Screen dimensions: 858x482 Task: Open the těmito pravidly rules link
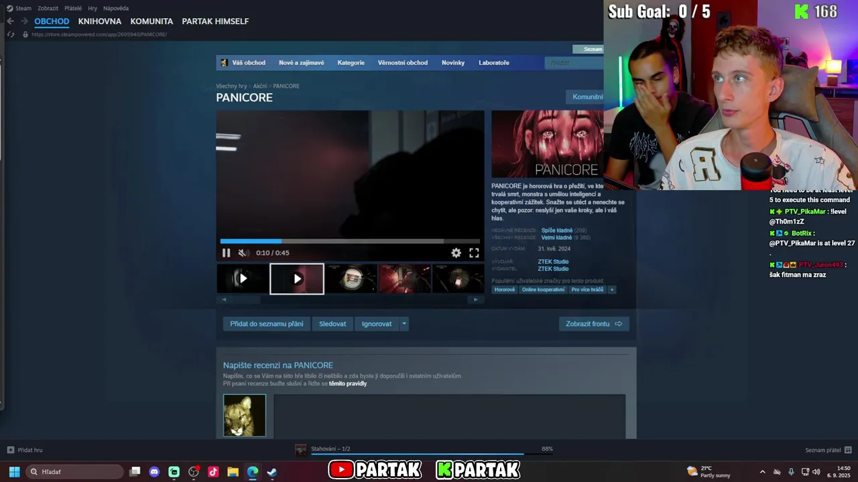(348, 384)
